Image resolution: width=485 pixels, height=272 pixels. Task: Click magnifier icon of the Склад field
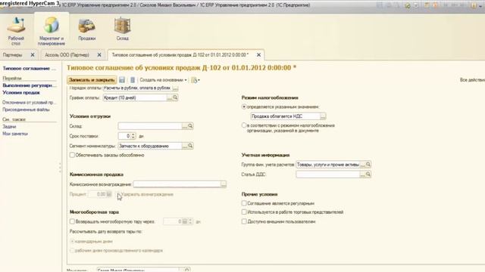click(x=190, y=126)
